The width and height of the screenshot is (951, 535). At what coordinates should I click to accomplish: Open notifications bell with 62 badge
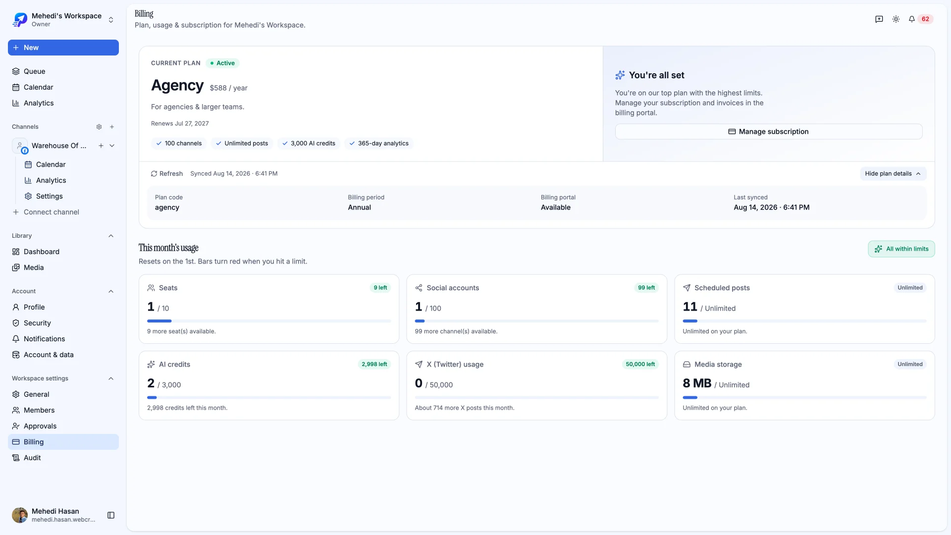click(920, 19)
